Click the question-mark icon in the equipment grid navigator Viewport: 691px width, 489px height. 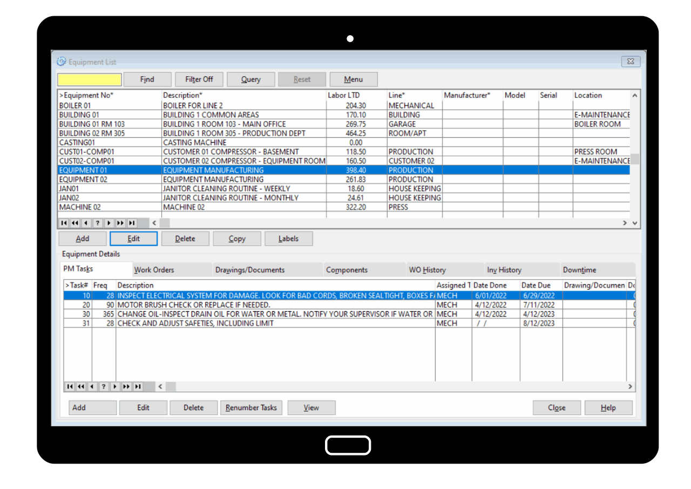pyautogui.click(x=97, y=223)
